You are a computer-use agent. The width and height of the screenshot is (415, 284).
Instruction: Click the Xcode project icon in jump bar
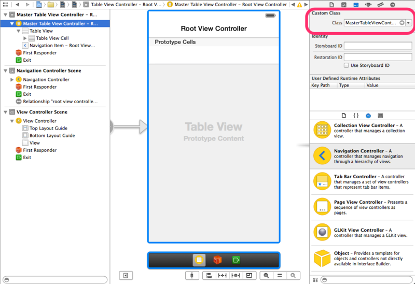coord(39,5)
